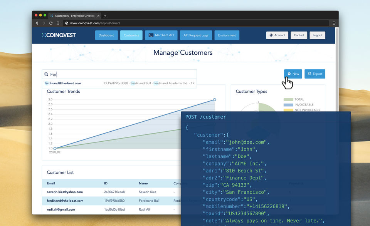Open the Merchant API section
Viewport: 370px width, 226px height.
coord(161,35)
